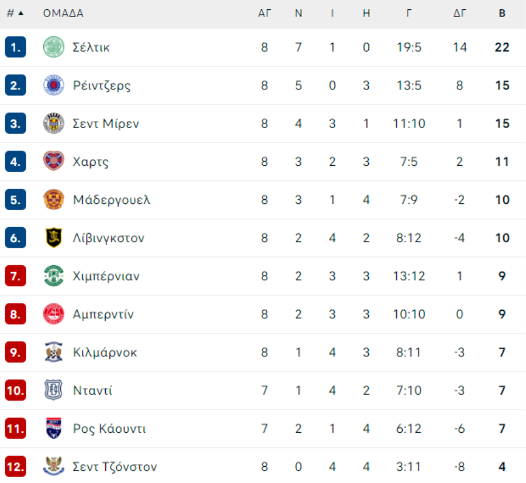The height and width of the screenshot is (483, 526).
Task: Click the Rangers club crest icon
Action: pyautogui.click(x=54, y=86)
